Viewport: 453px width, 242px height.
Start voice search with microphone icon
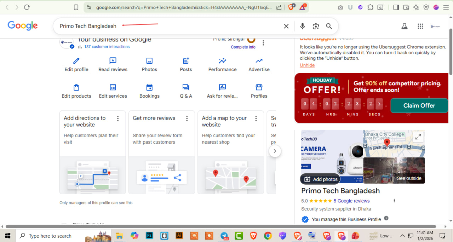pyautogui.click(x=302, y=26)
